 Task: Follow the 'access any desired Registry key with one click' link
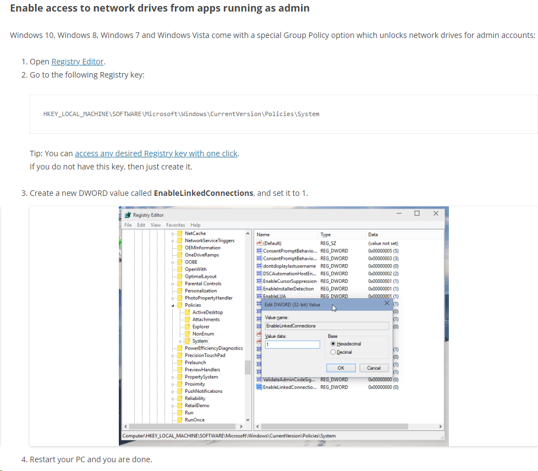point(156,154)
